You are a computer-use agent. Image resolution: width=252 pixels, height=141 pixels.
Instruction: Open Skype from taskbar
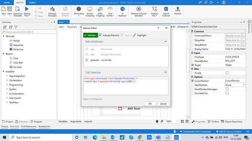131,137
